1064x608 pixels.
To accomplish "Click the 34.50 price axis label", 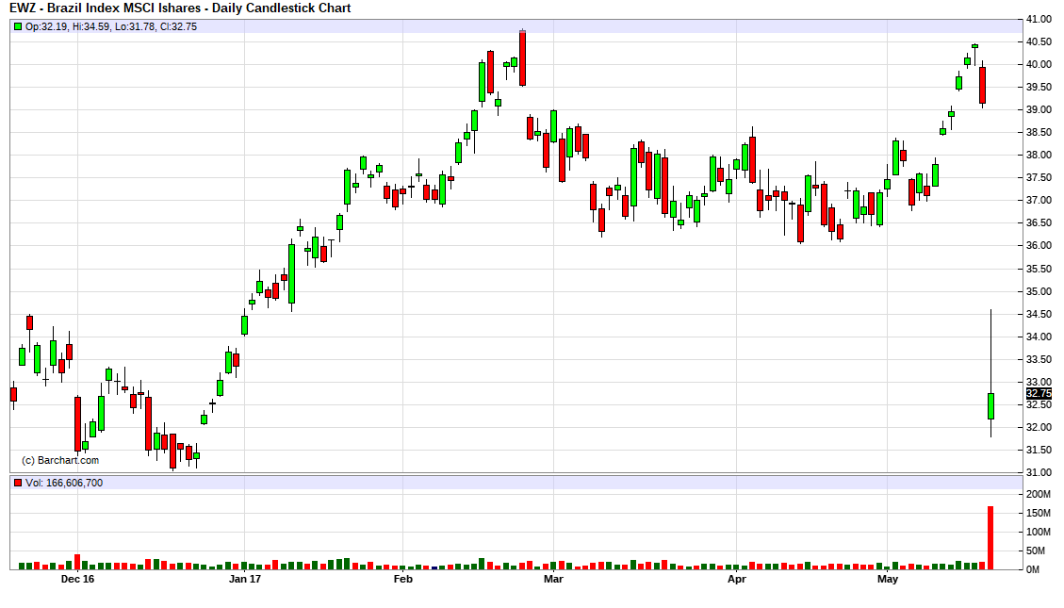I will pos(1039,314).
